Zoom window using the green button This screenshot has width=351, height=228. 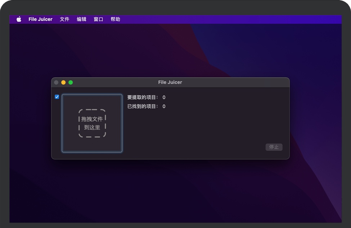point(71,82)
